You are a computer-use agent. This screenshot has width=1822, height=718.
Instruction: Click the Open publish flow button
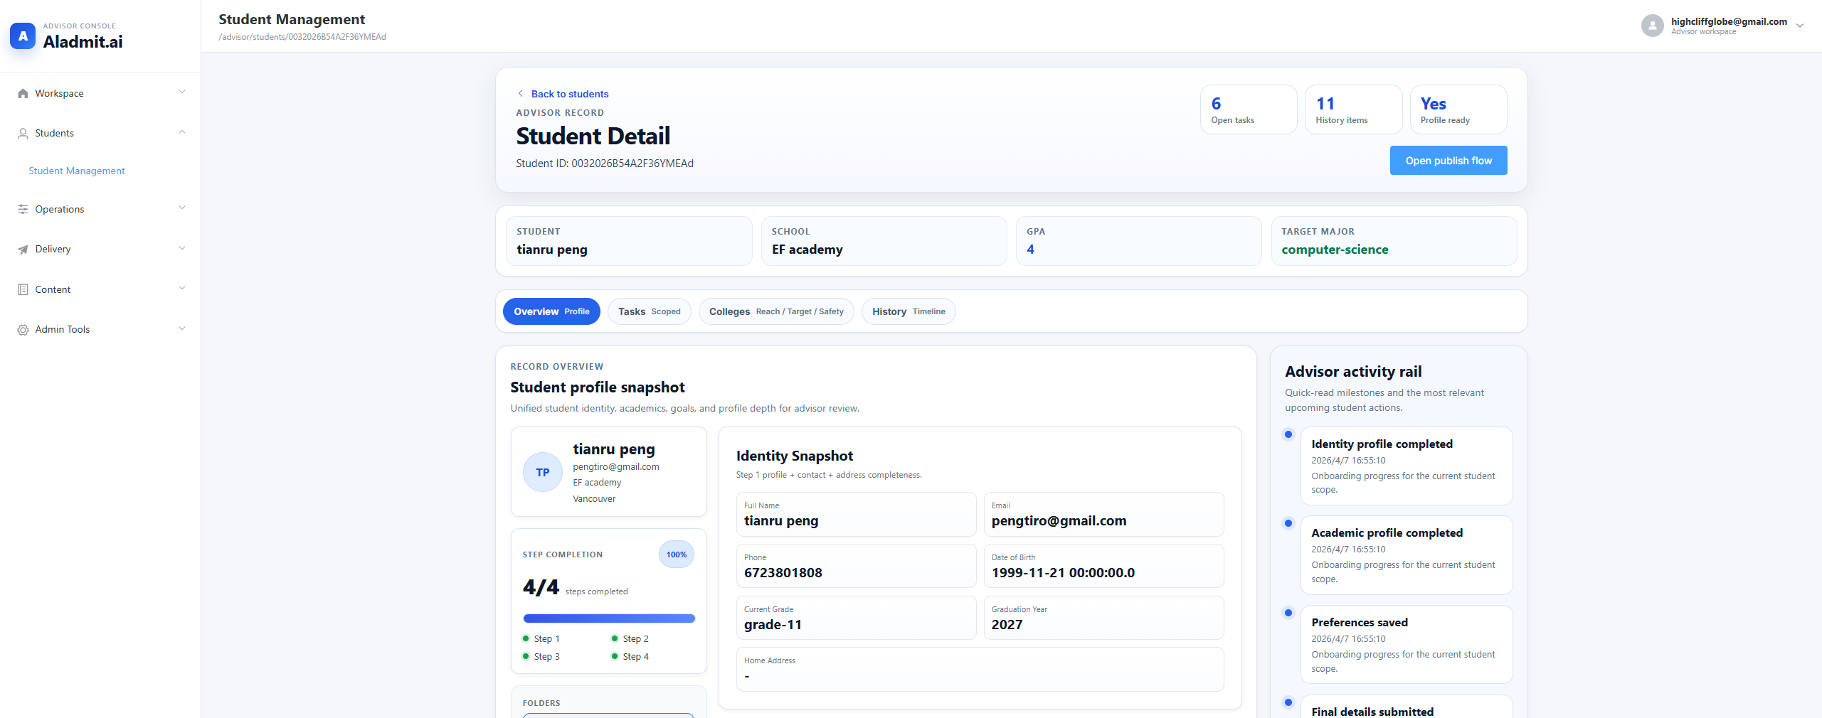tap(1448, 160)
